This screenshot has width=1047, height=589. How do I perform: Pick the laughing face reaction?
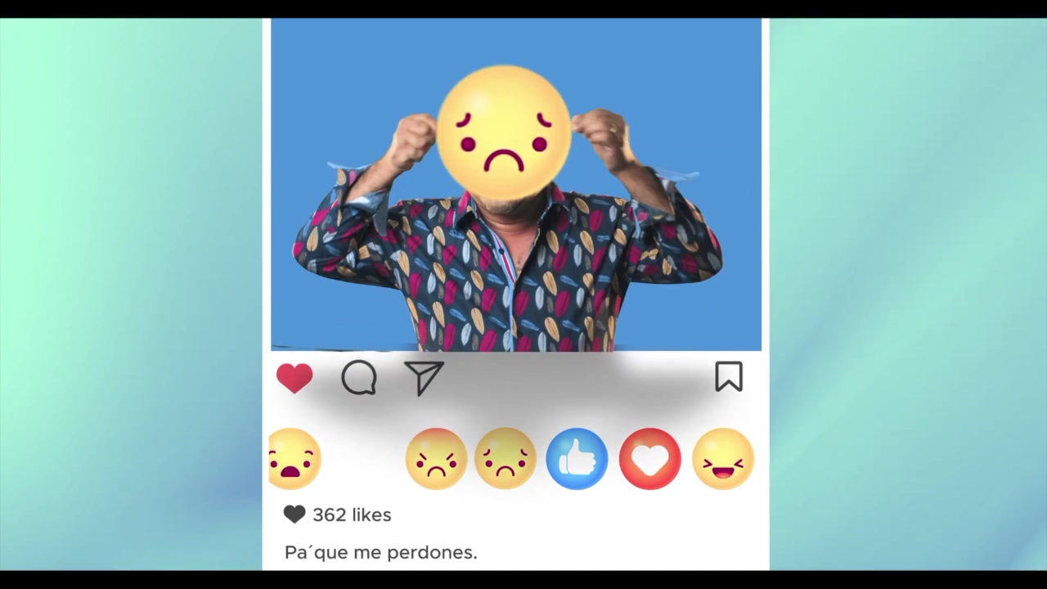click(x=723, y=459)
